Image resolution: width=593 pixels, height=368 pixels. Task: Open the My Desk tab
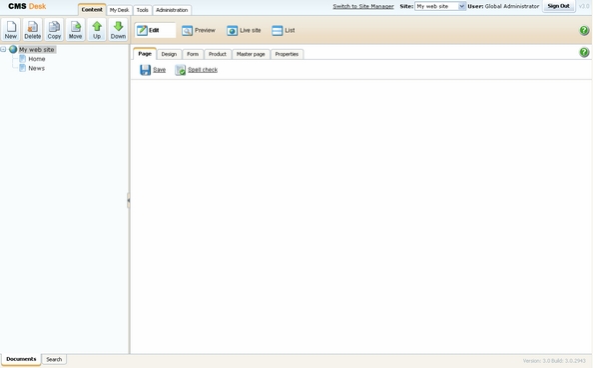tap(119, 10)
